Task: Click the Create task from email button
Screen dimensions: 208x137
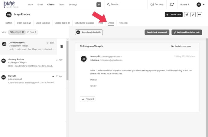Action: [157, 32]
